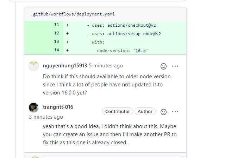225x158 pixels.
Task: Select diff line number 14
Action: tap(57, 50)
